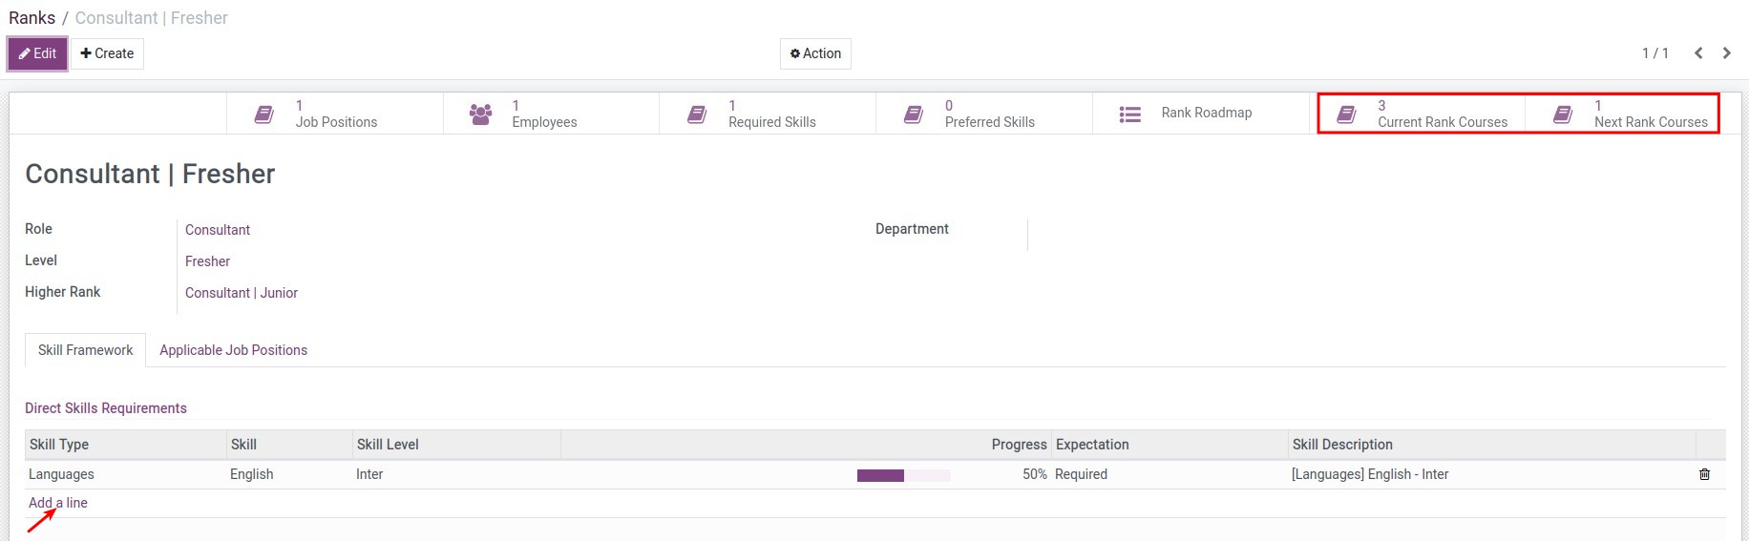Click the Add a line link
Screen dimensions: 1749x541
click(57, 503)
